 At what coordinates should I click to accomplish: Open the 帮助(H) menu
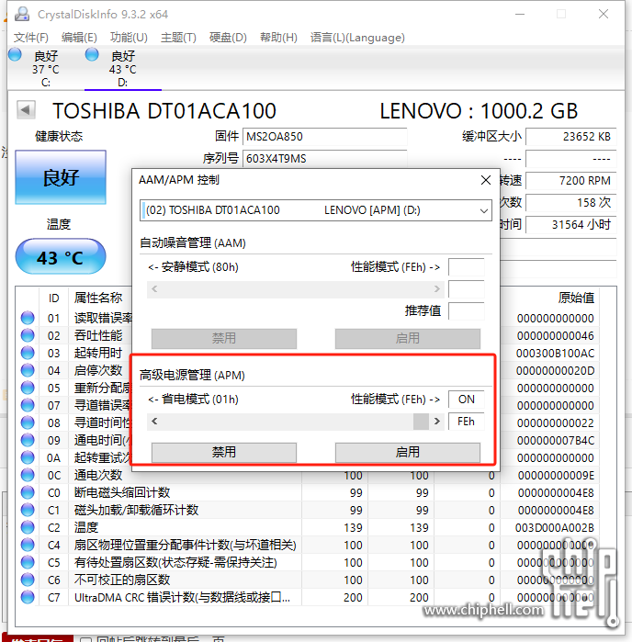278,38
